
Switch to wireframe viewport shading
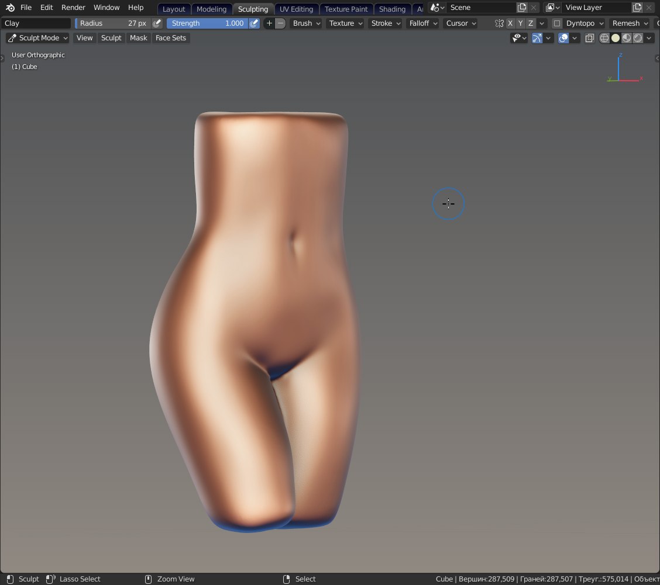[x=604, y=38]
